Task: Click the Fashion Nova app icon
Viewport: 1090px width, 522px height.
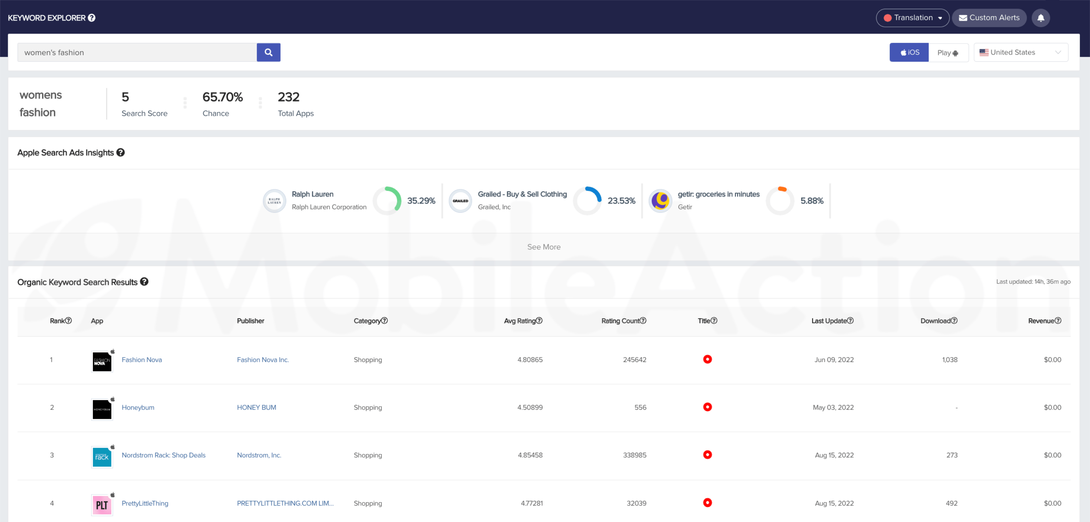Action: click(x=102, y=362)
